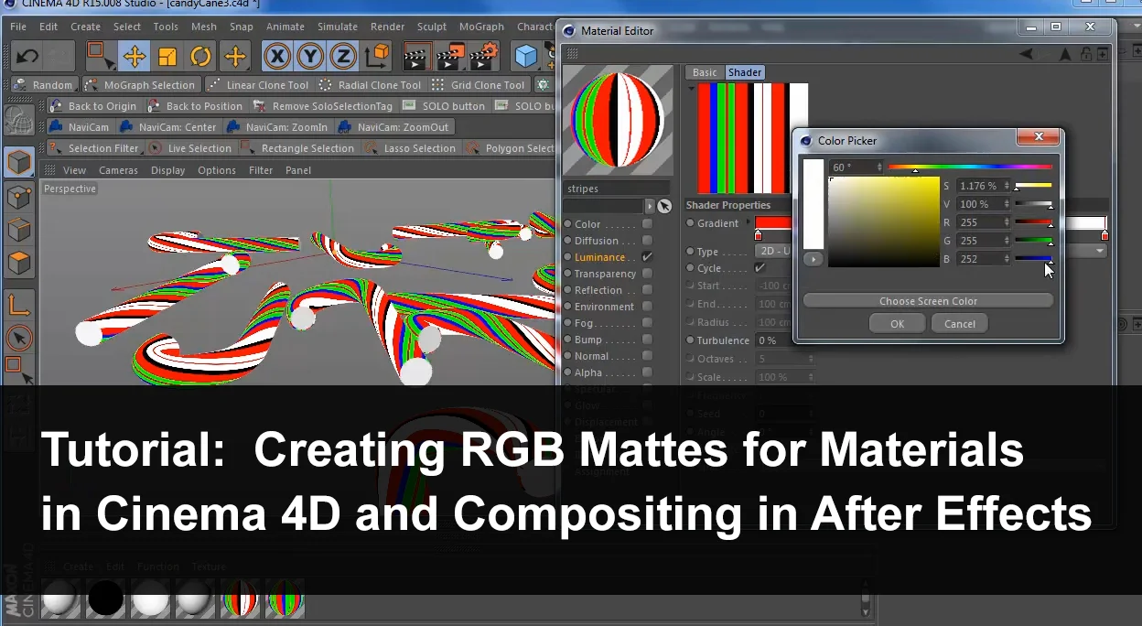
Task: Toggle the X axis lock
Action: coord(277,57)
